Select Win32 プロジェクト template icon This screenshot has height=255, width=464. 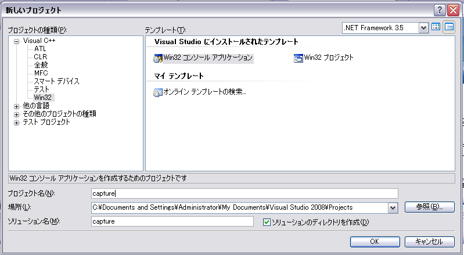click(x=298, y=58)
